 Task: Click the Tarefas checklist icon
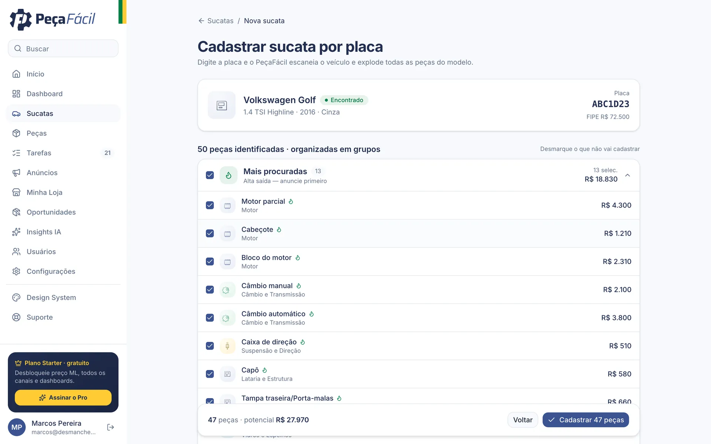(x=16, y=153)
